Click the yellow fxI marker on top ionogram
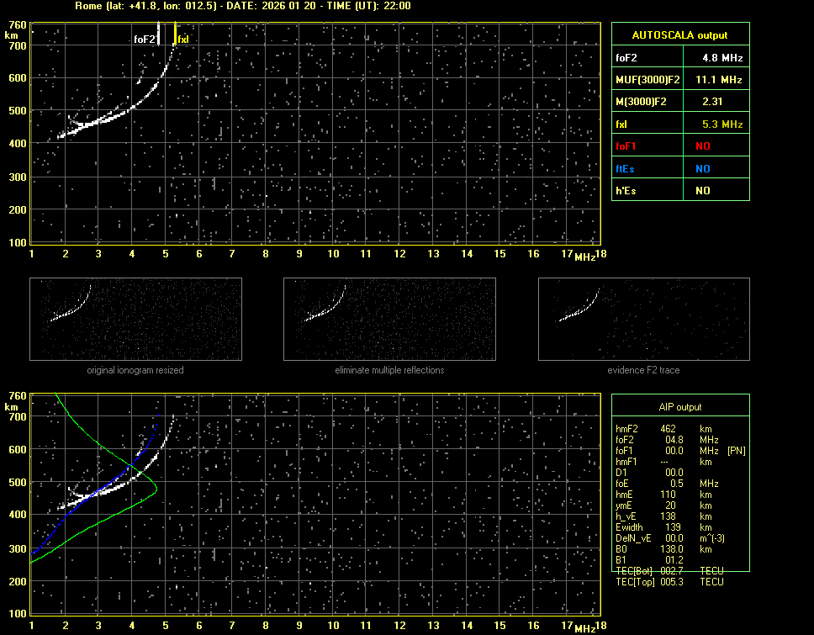The height and width of the screenshot is (635, 814). [175, 34]
